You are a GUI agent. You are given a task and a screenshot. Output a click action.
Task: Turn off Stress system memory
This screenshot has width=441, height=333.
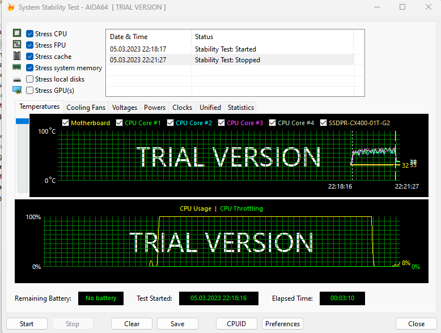click(x=29, y=68)
